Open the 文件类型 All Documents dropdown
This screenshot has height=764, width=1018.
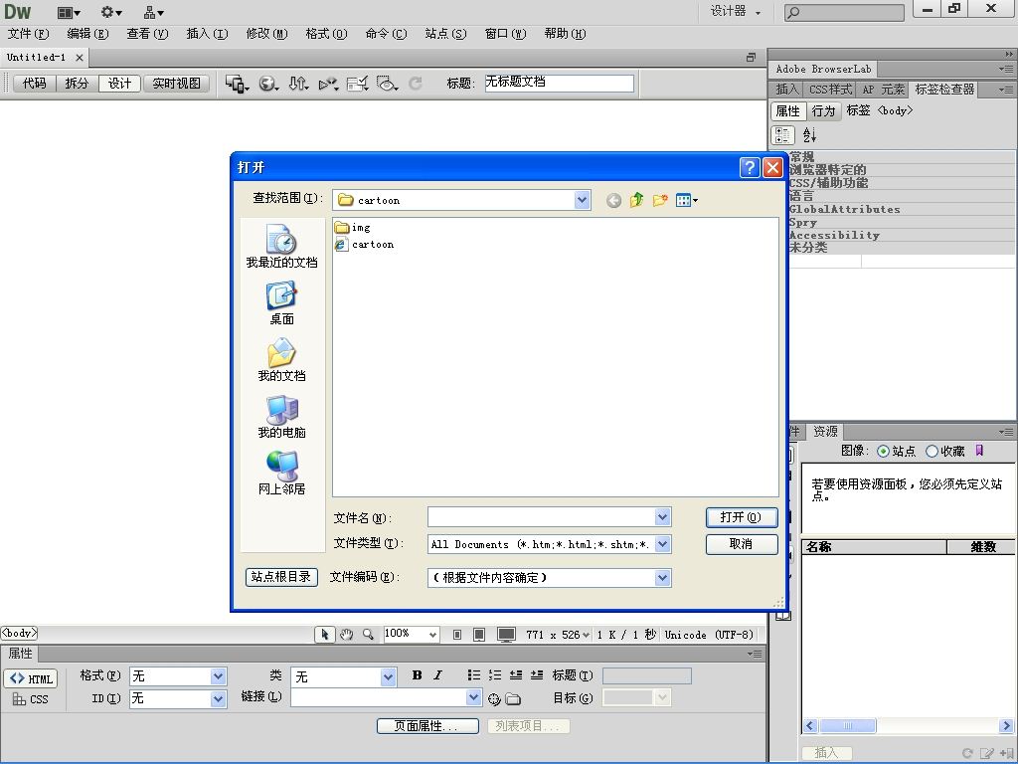click(662, 544)
